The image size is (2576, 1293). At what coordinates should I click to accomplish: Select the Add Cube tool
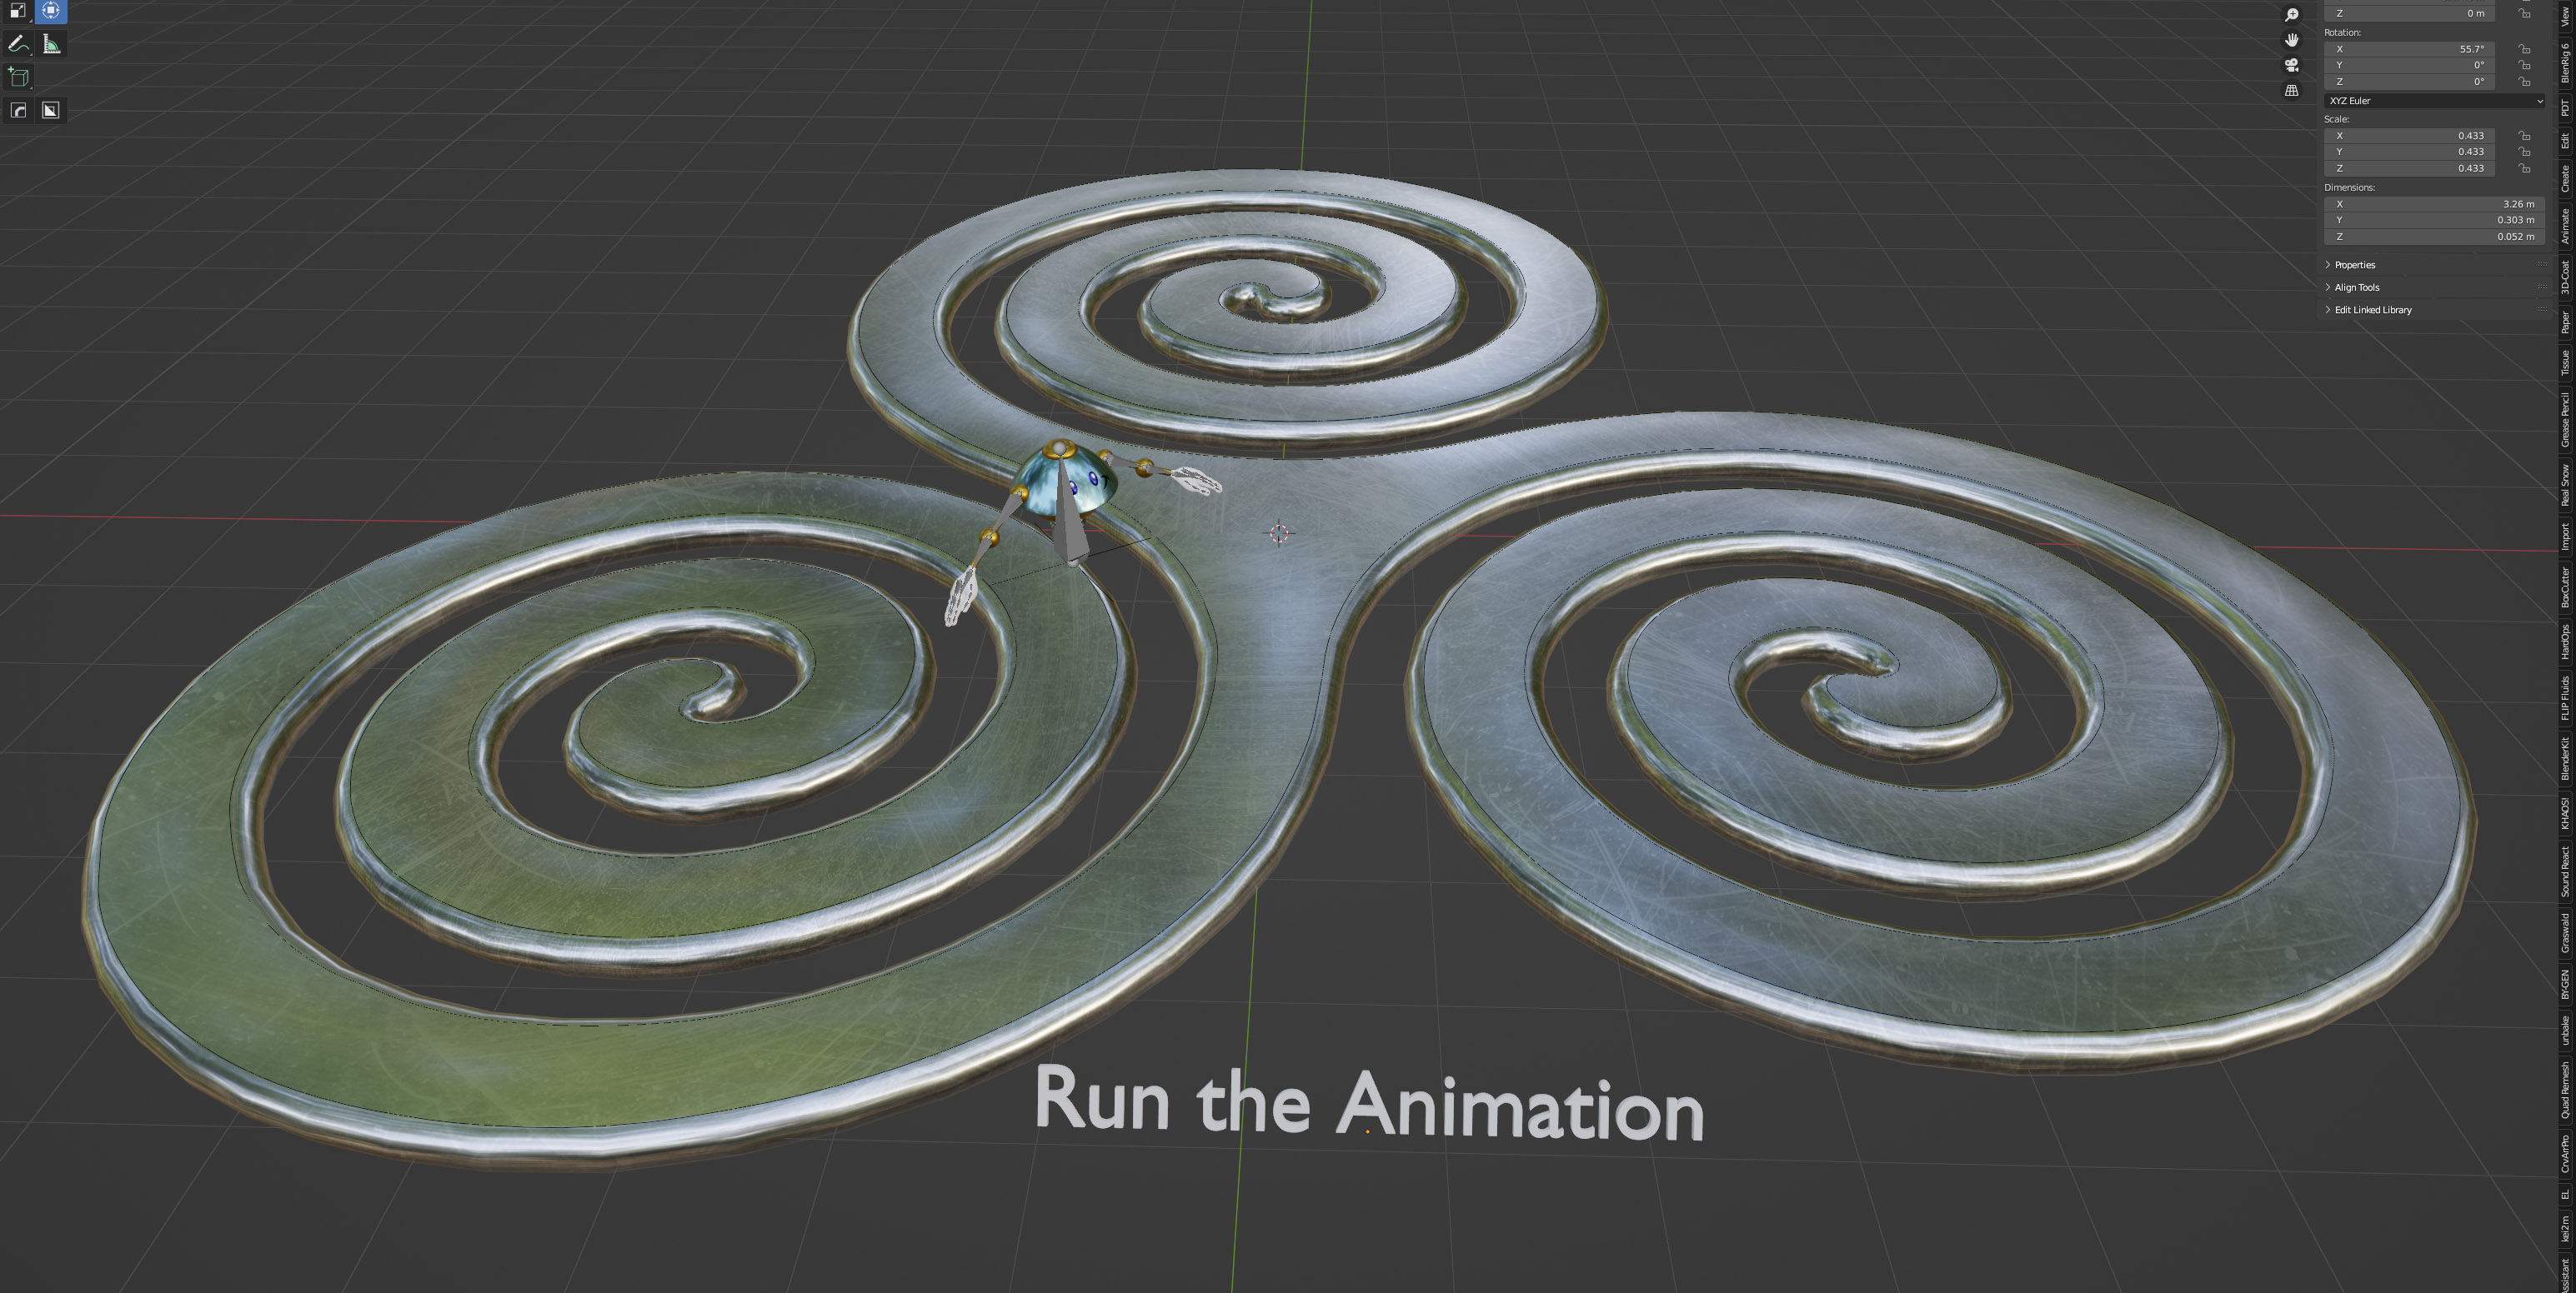(18, 77)
